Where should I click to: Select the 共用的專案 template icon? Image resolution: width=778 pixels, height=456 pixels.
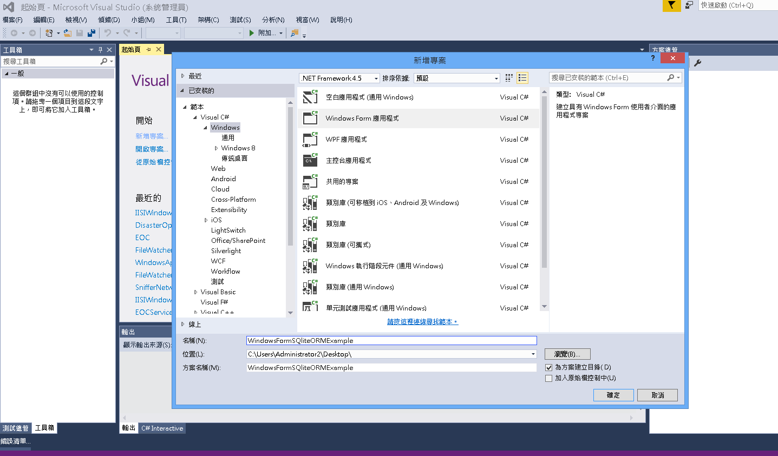[310, 181]
